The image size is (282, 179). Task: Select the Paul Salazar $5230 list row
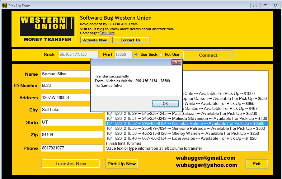tap(187, 114)
